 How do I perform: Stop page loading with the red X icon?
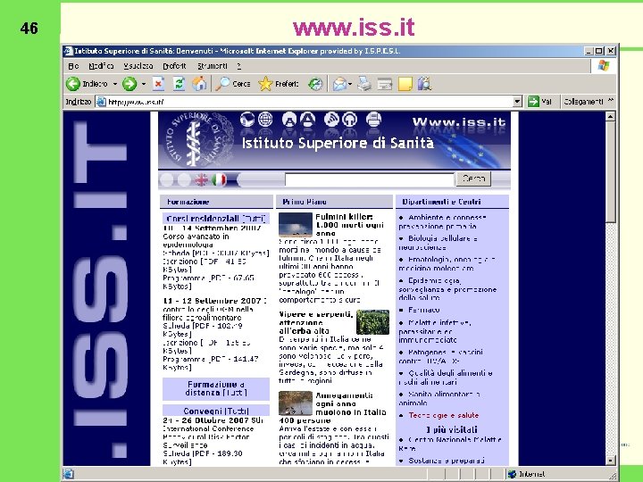(158, 84)
